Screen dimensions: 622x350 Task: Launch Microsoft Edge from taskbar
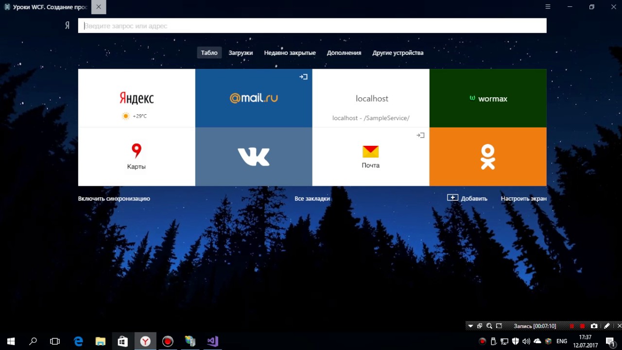pos(78,341)
